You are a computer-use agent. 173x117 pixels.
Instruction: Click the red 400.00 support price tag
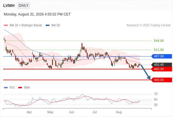[x=162, y=80]
